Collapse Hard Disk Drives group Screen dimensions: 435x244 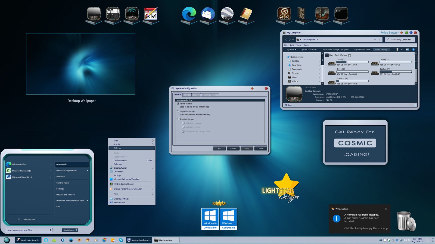click(327, 55)
